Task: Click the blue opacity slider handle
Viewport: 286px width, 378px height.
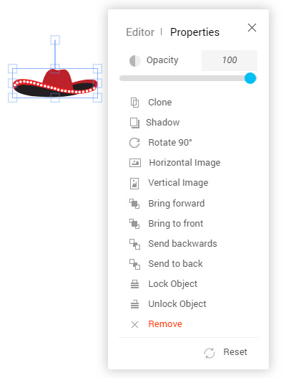Action: [x=250, y=78]
